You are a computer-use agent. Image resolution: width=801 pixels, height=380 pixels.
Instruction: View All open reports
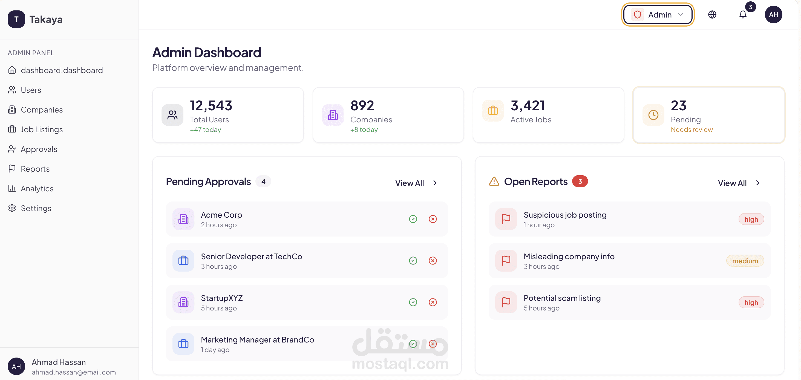point(739,183)
